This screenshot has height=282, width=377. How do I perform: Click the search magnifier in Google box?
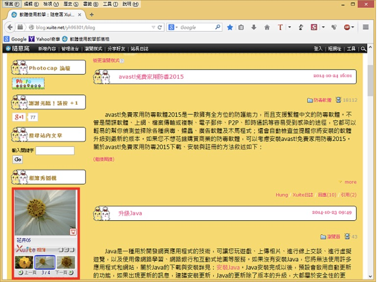[x=218, y=27]
